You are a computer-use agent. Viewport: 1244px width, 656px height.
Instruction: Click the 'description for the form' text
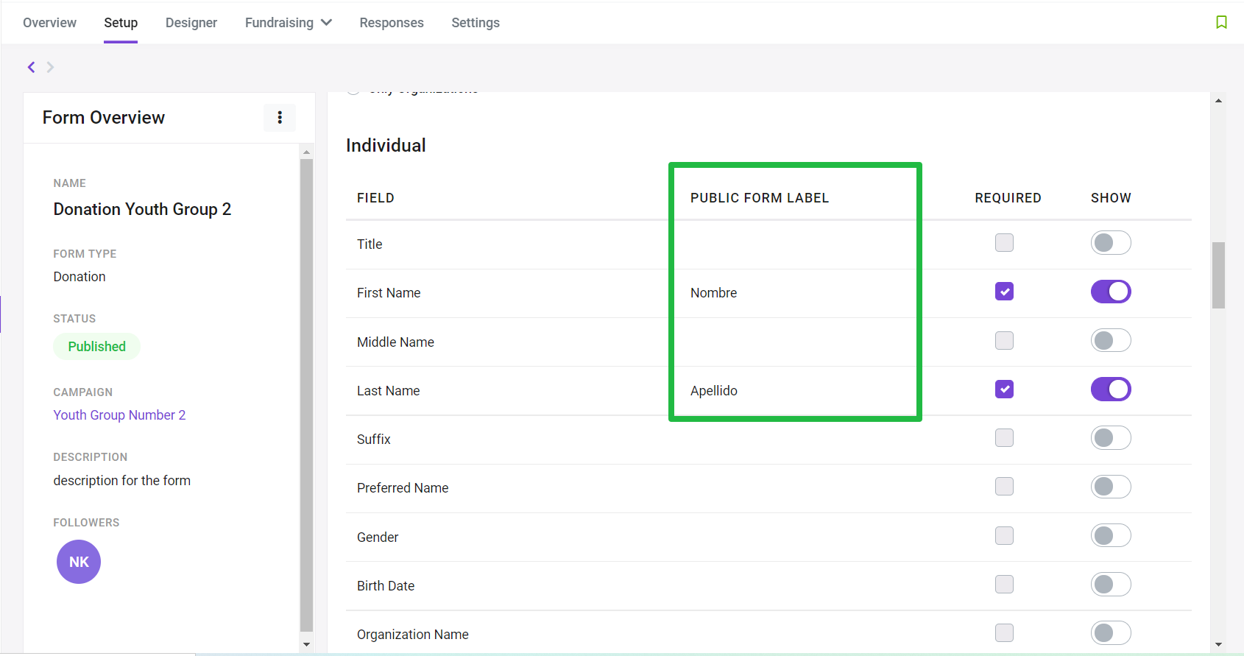[x=121, y=481]
